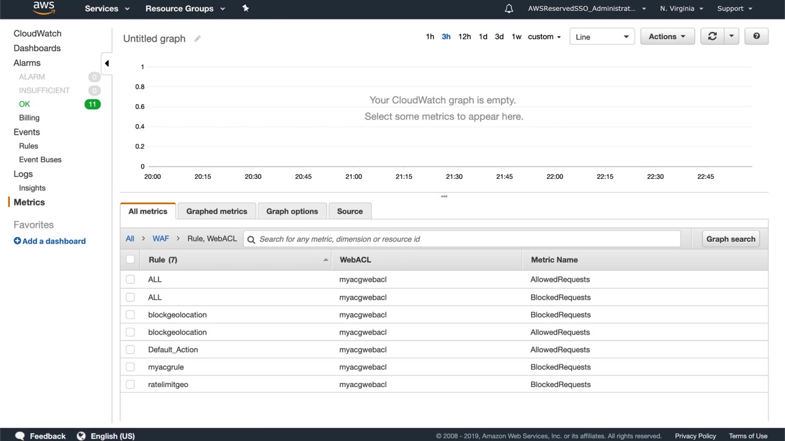Viewport: 785px width, 441px height.
Task: Click the pin shortcut icon in header
Action: pyautogui.click(x=246, y=9)
